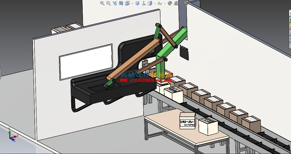Toggle the Section View tool
The width and height of the screenshot is (291, 154).
[x=121, y=3]
